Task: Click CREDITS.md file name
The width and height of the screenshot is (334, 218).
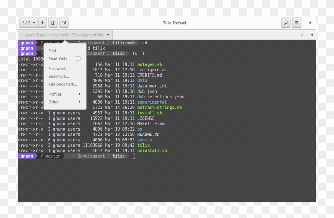Action: point(150,75)
